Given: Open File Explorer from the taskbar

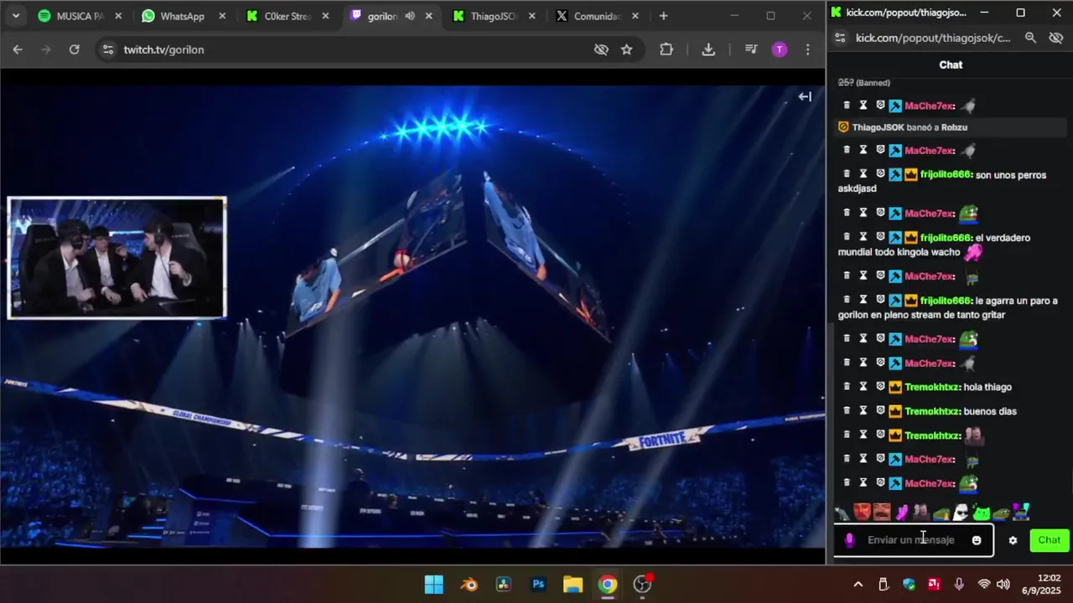Looking at the screenshot, I should click(573, 585).
